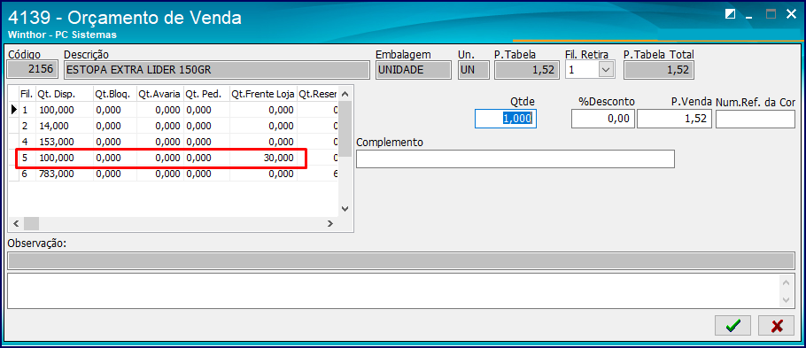Click the Descrição field ESTOPA EXTRA LIDER 150GR

pos(216,70)
